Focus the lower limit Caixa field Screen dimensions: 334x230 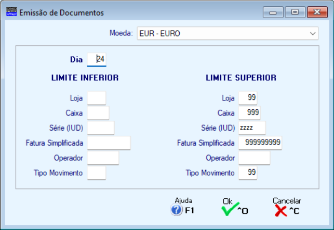pos(98,113)
